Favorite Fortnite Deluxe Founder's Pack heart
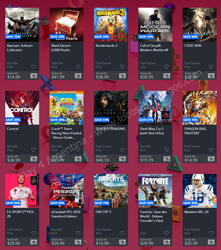The image size is (221, 250). coord(167,233)
